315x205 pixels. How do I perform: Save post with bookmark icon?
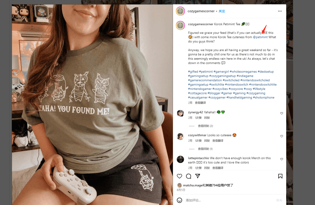tap(280, 176)
